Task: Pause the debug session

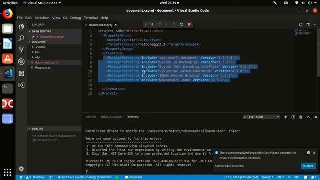Action: [152, 24]
